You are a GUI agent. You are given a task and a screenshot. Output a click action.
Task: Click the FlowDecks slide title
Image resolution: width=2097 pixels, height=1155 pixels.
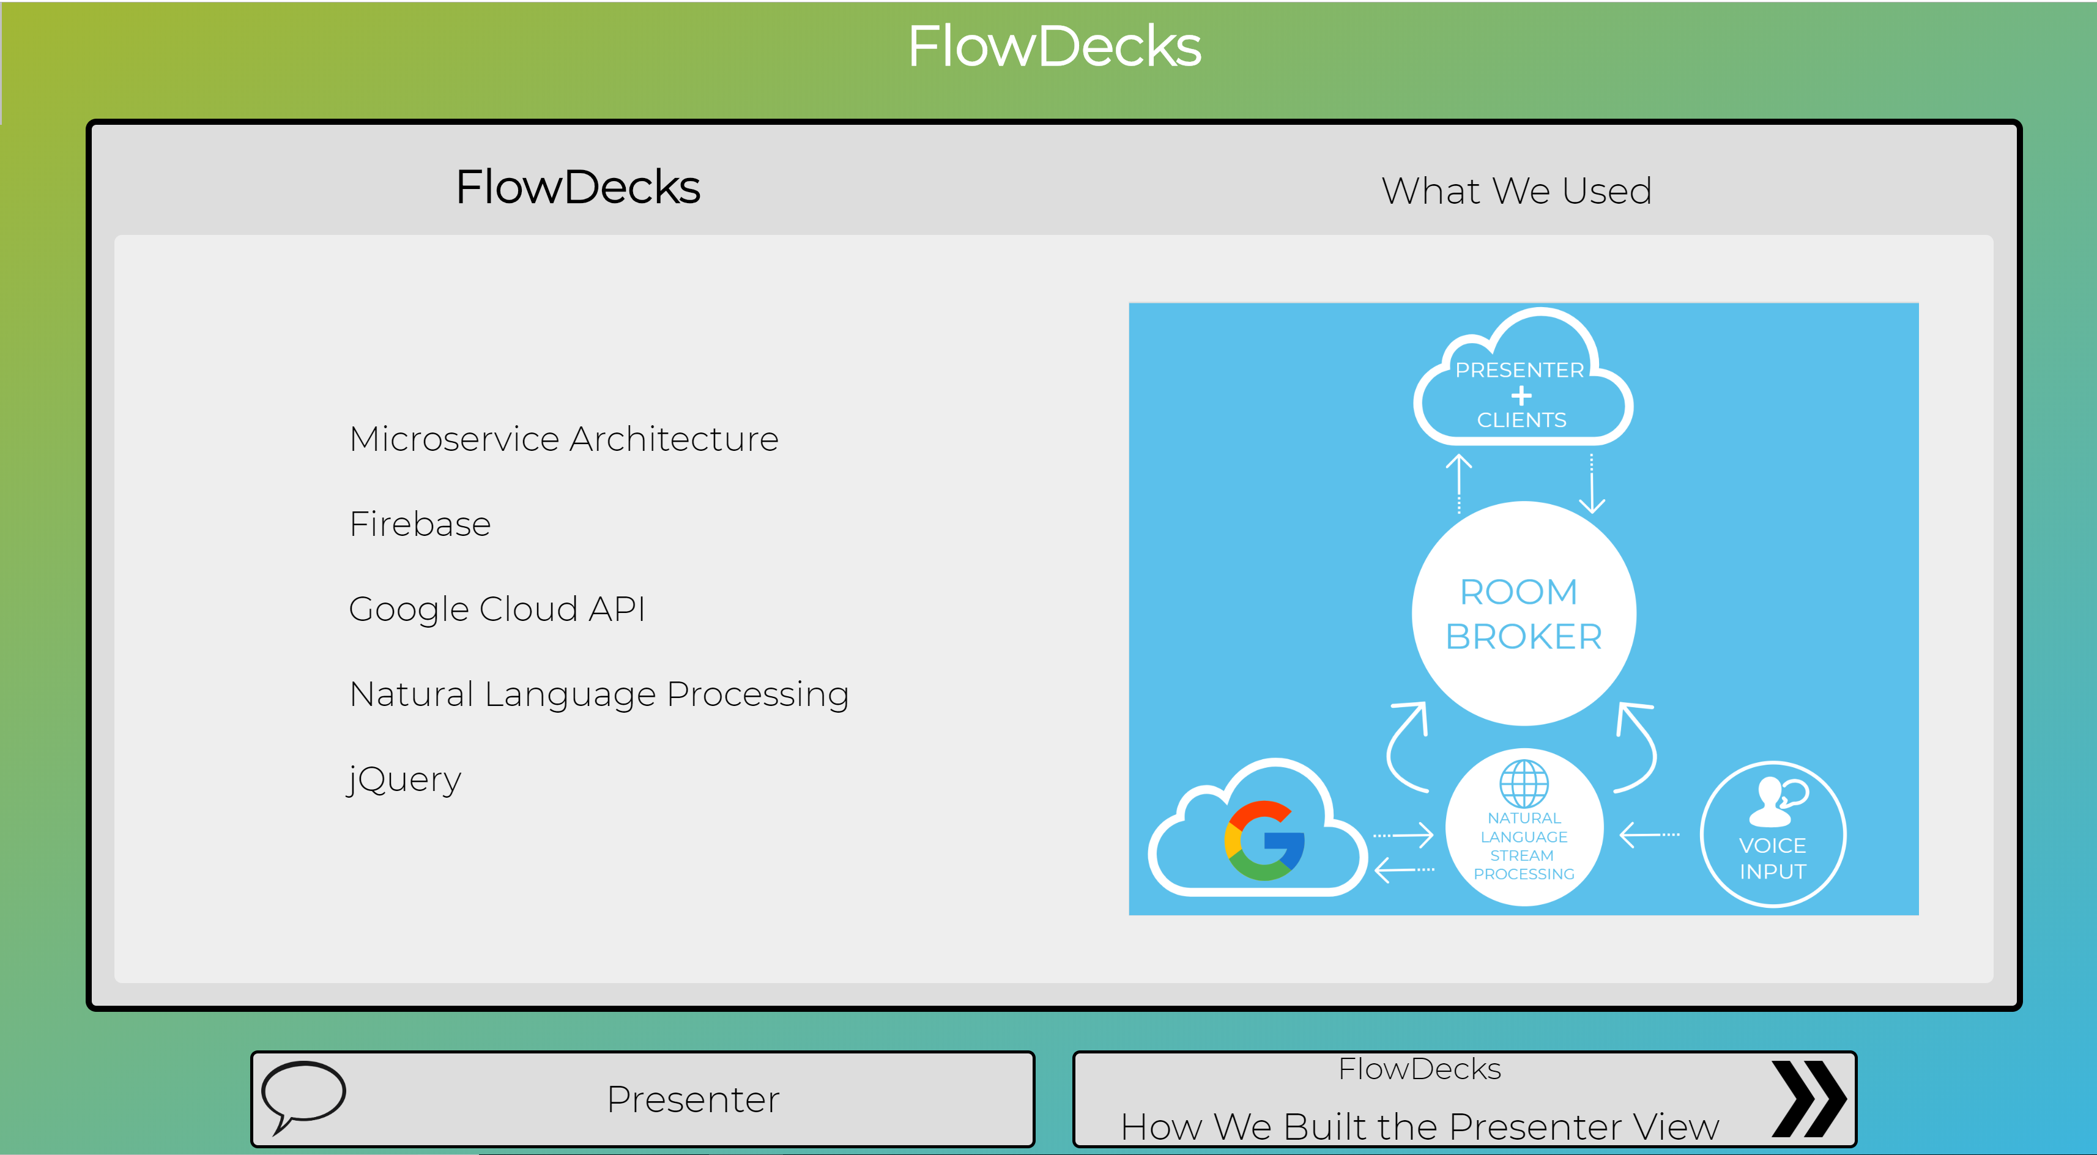pos(577,187)
